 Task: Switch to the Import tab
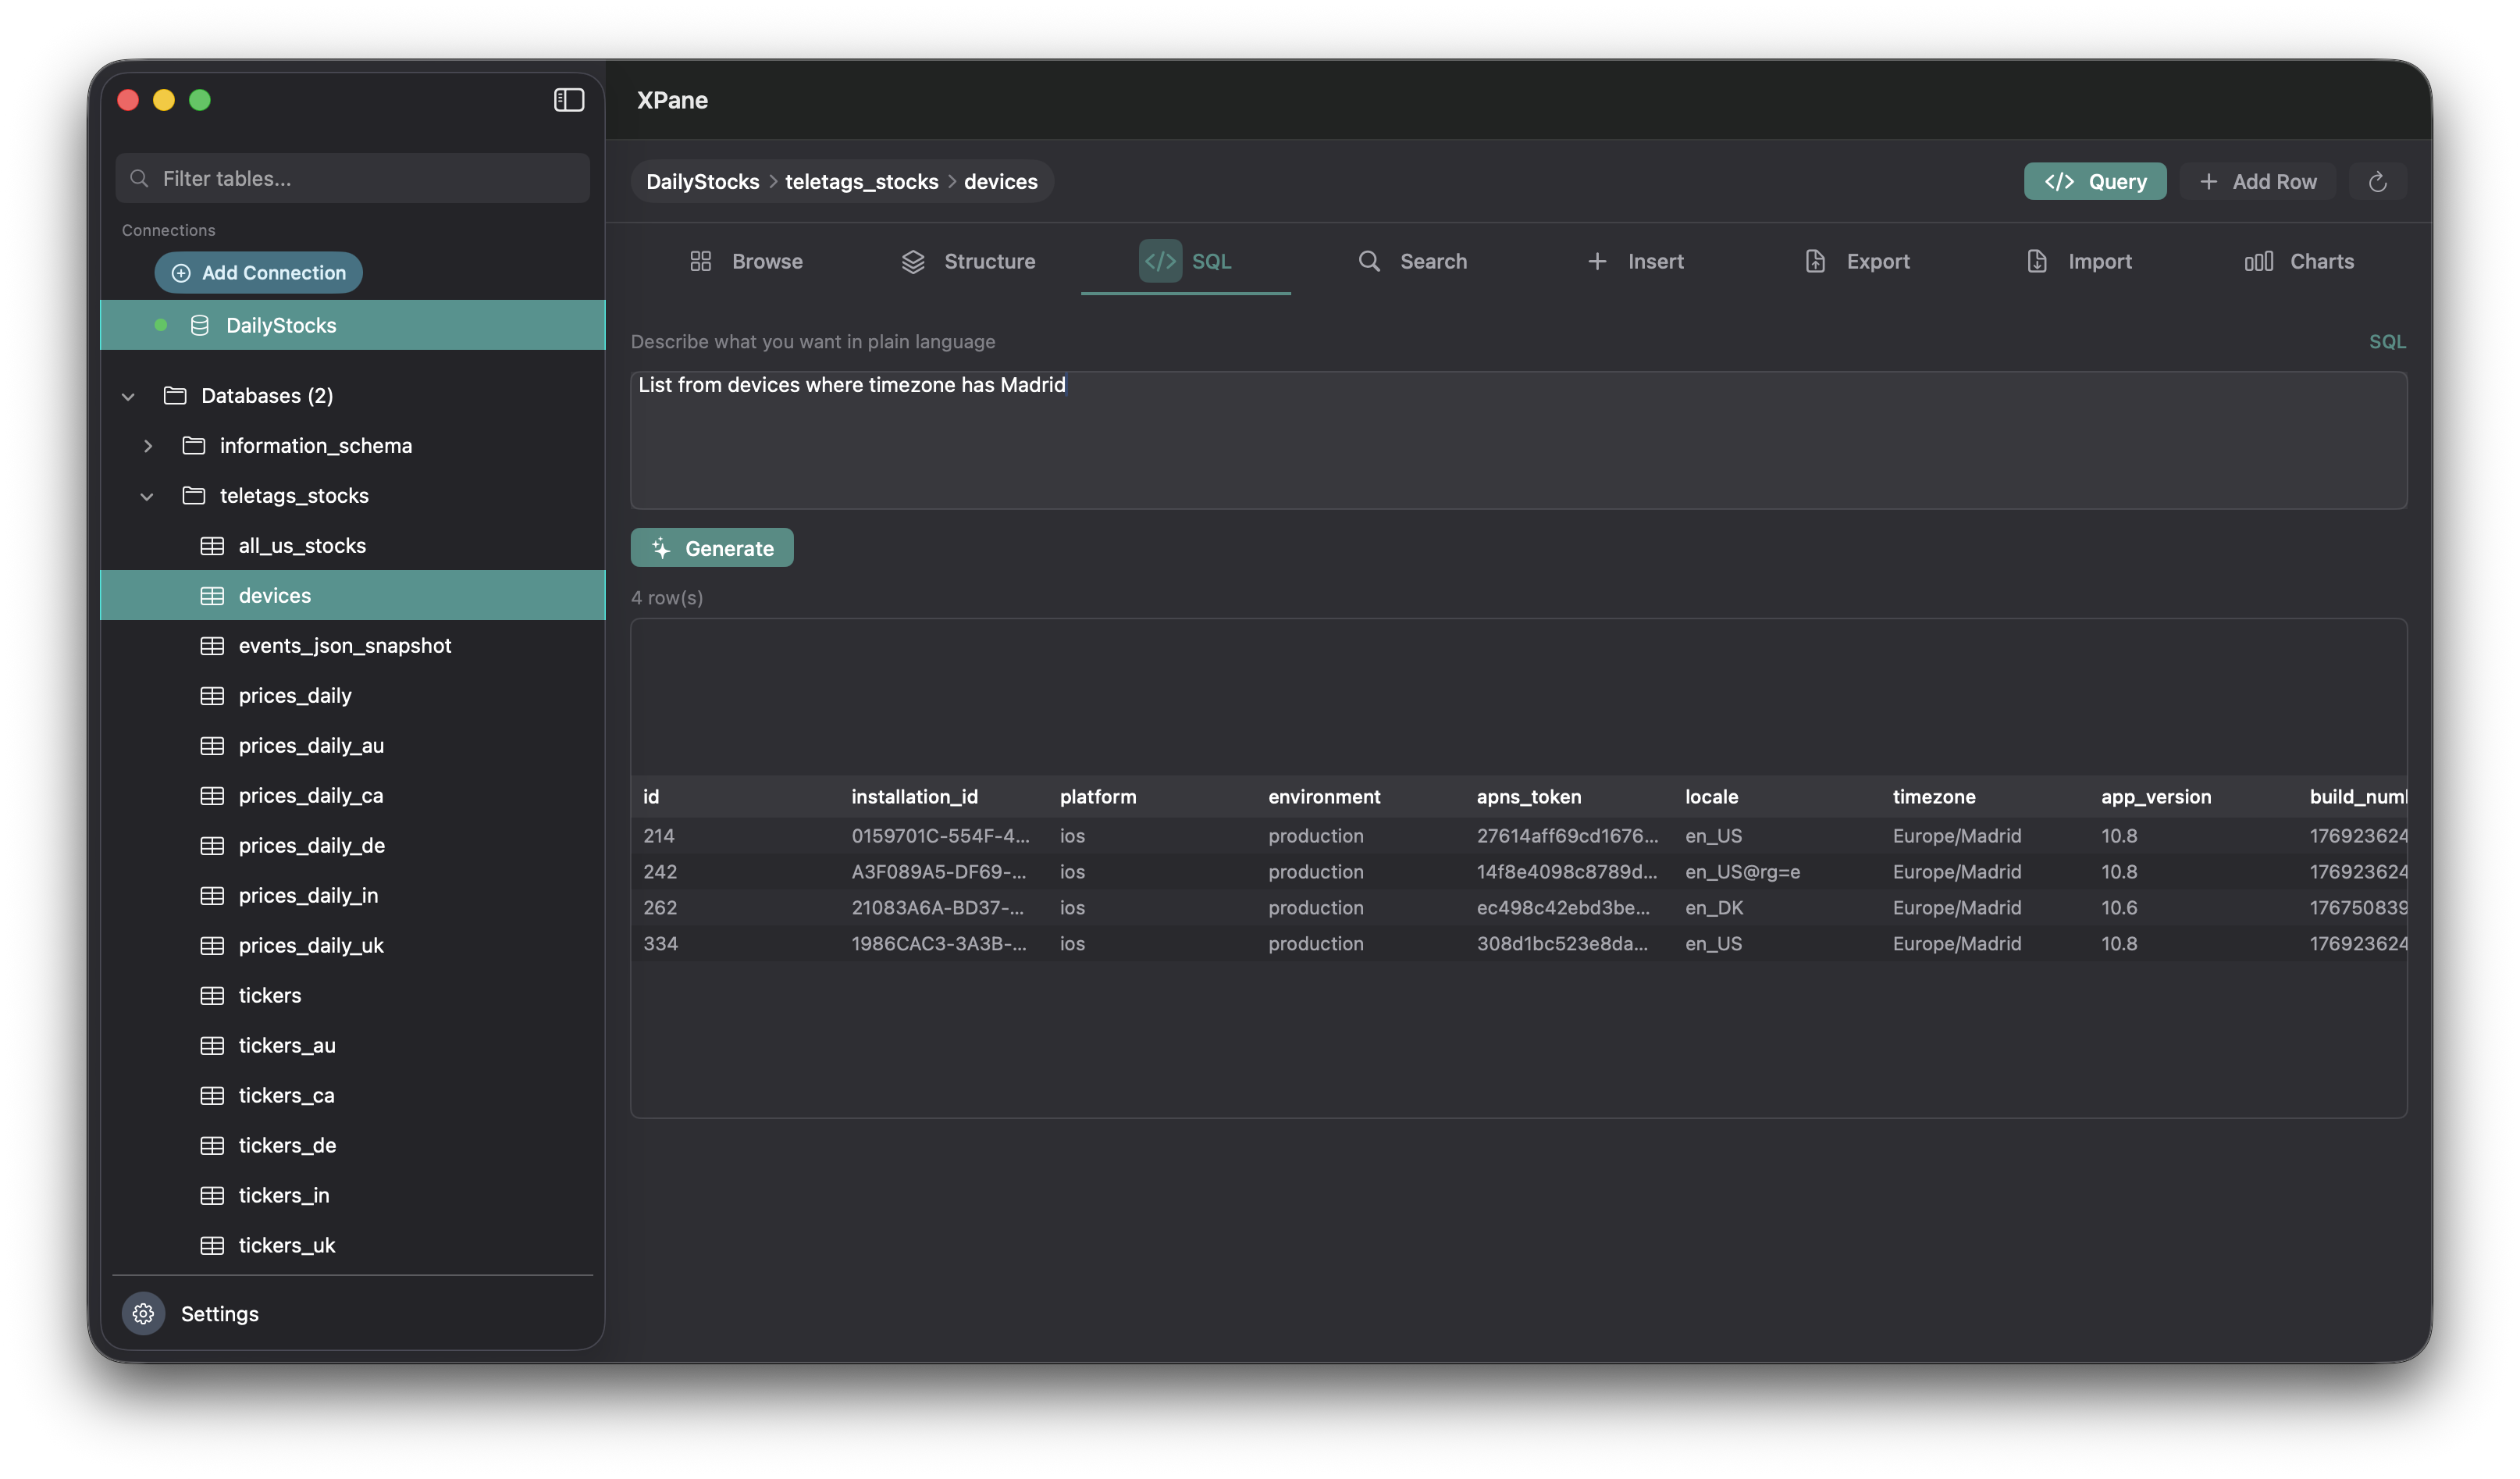pos(2079,261)
